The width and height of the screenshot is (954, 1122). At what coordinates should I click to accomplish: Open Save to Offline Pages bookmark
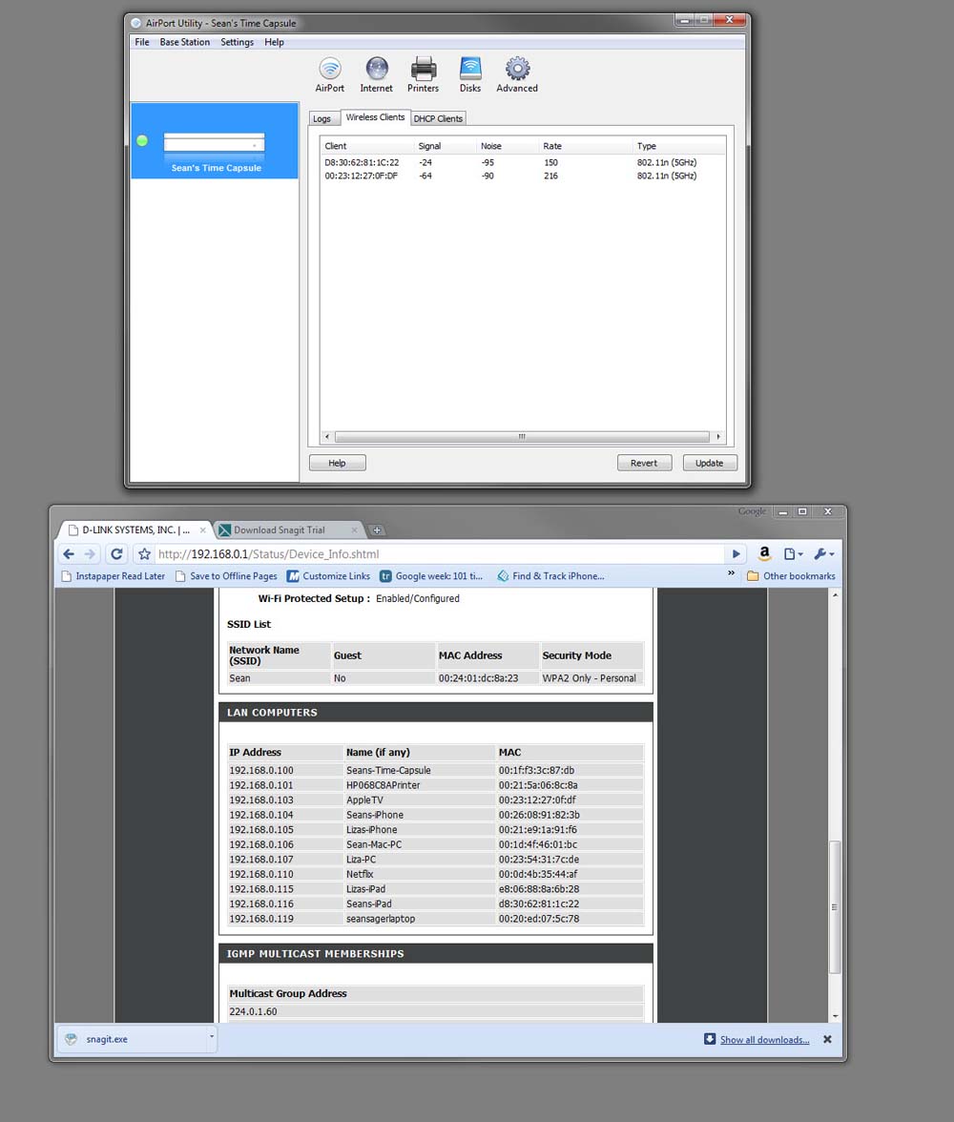pos(226,576)
